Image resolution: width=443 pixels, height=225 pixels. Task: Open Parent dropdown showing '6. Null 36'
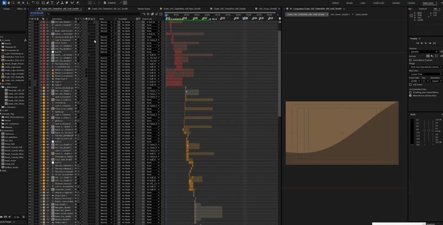[x=153, y=22]
